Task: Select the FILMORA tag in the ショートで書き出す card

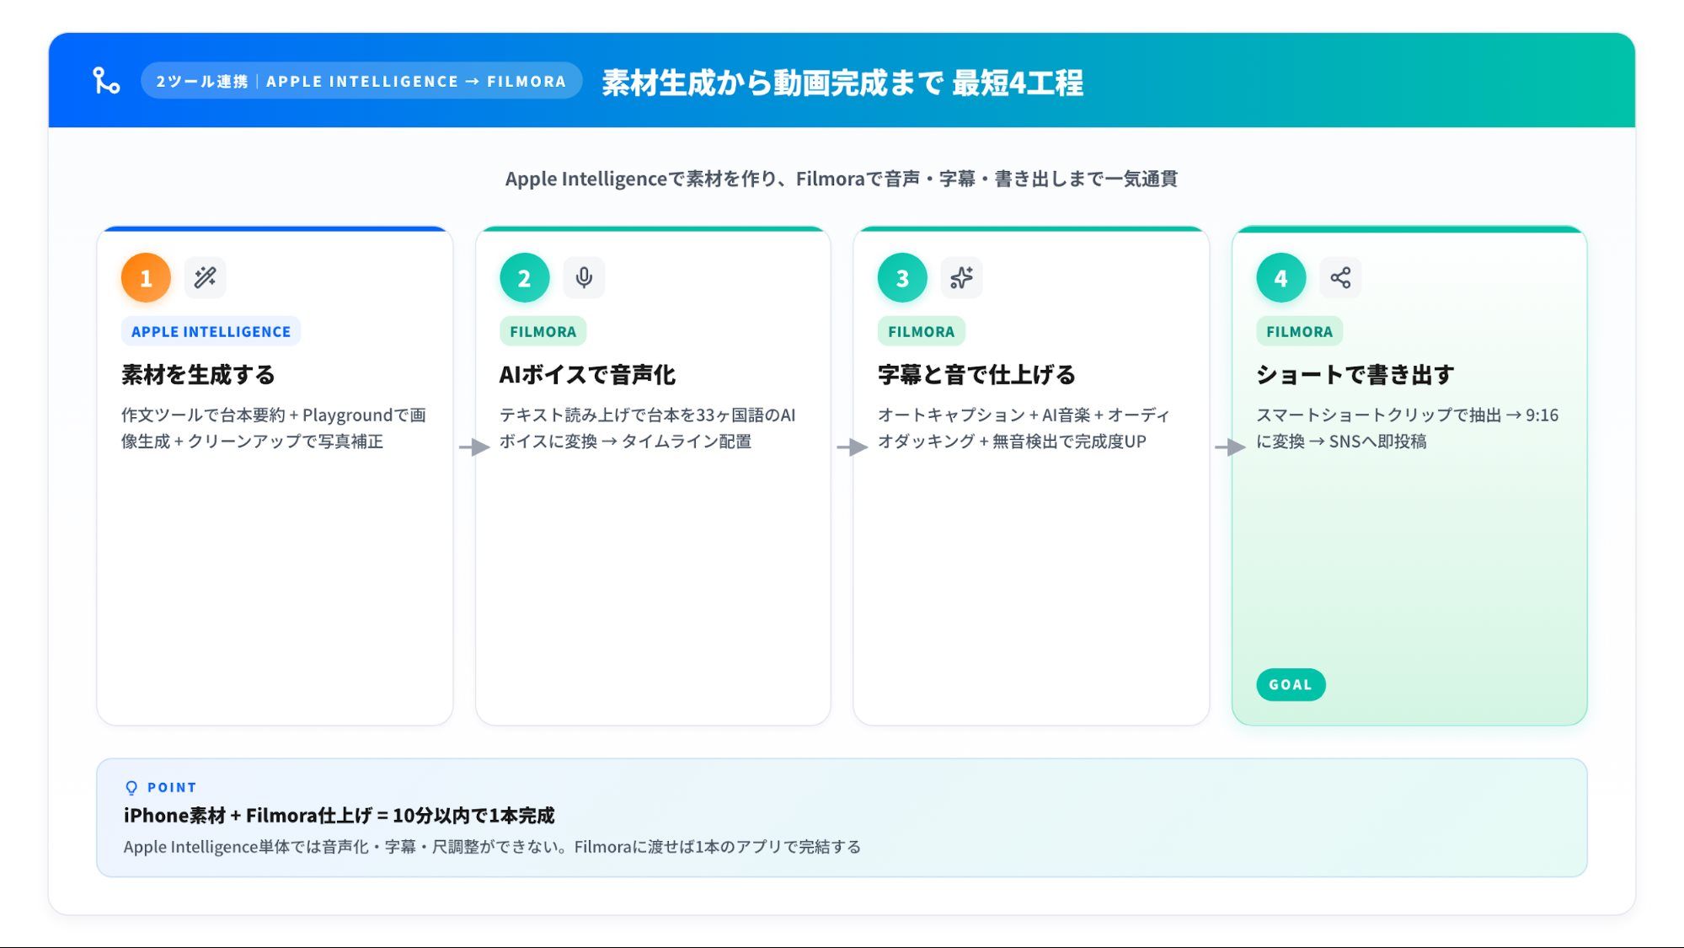Action: pos(1299,331)
